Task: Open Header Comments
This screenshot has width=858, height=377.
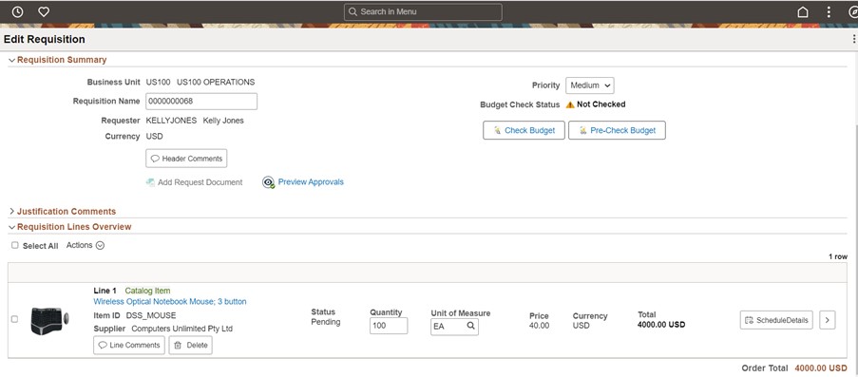Action: [x=186, y=159]
